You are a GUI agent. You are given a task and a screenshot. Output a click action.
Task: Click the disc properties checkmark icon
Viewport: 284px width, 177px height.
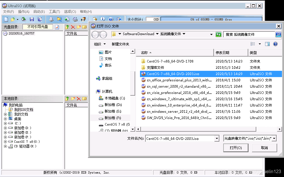pos(57,27)
